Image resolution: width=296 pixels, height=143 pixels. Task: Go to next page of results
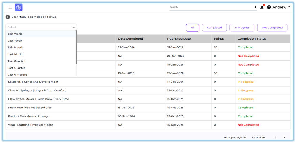(x=284, y=137)
